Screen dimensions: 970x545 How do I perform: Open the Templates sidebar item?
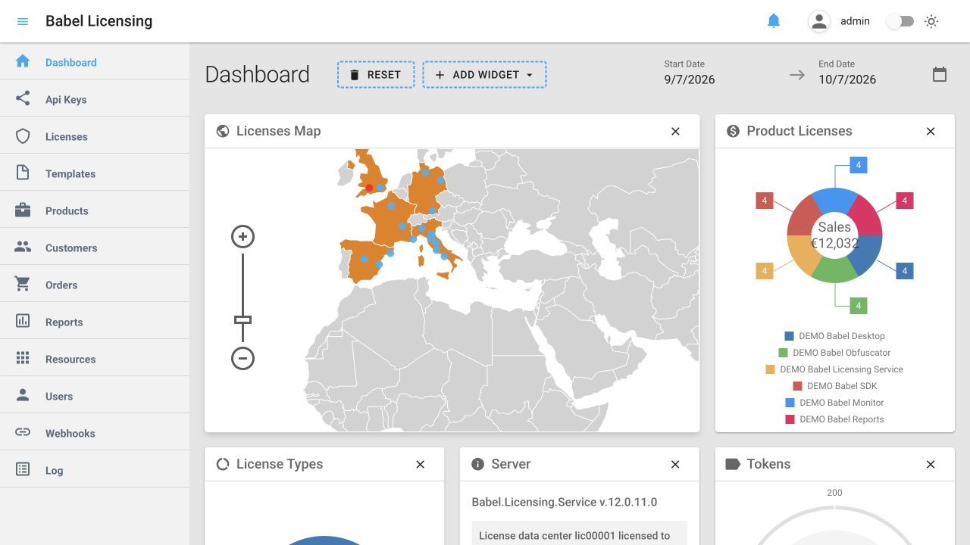pos(95,173)
